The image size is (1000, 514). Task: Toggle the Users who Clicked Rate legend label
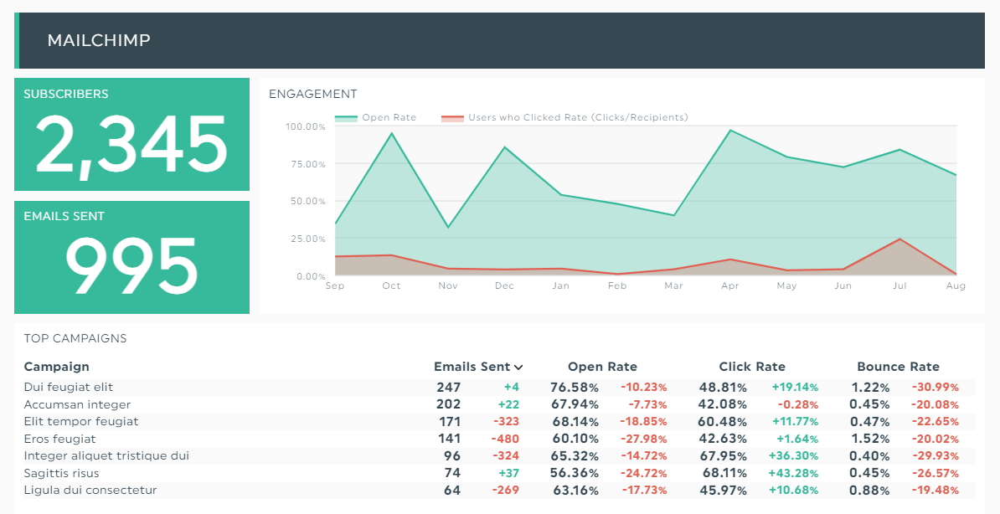pos(579,117)
